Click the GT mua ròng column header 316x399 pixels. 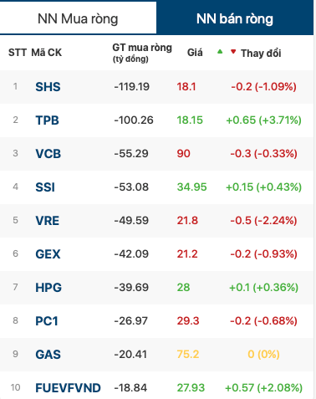142,53
